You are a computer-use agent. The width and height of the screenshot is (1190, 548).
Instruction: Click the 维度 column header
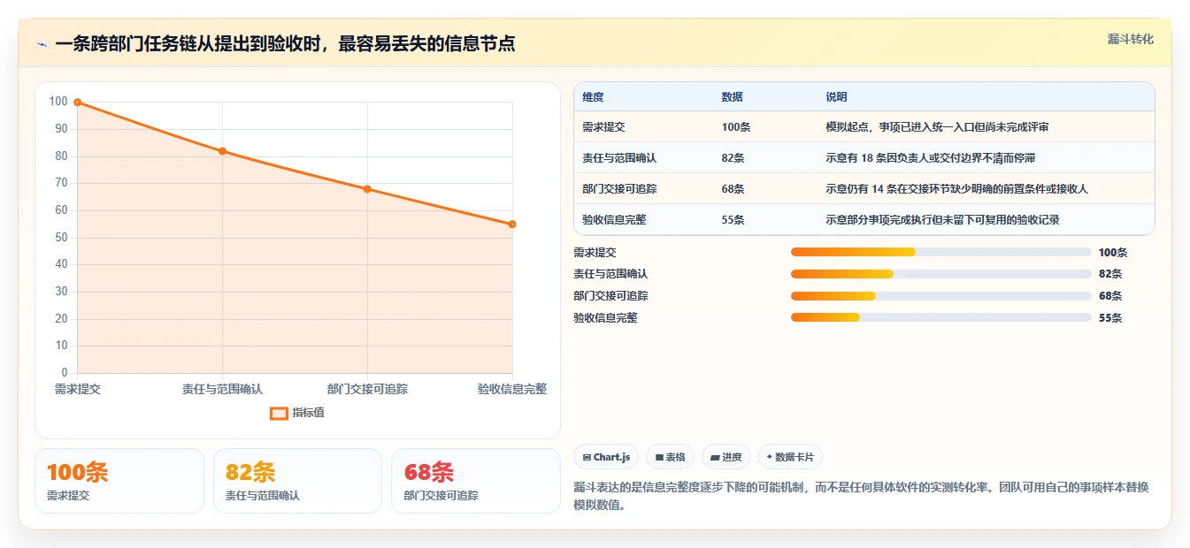pos(593,97)
